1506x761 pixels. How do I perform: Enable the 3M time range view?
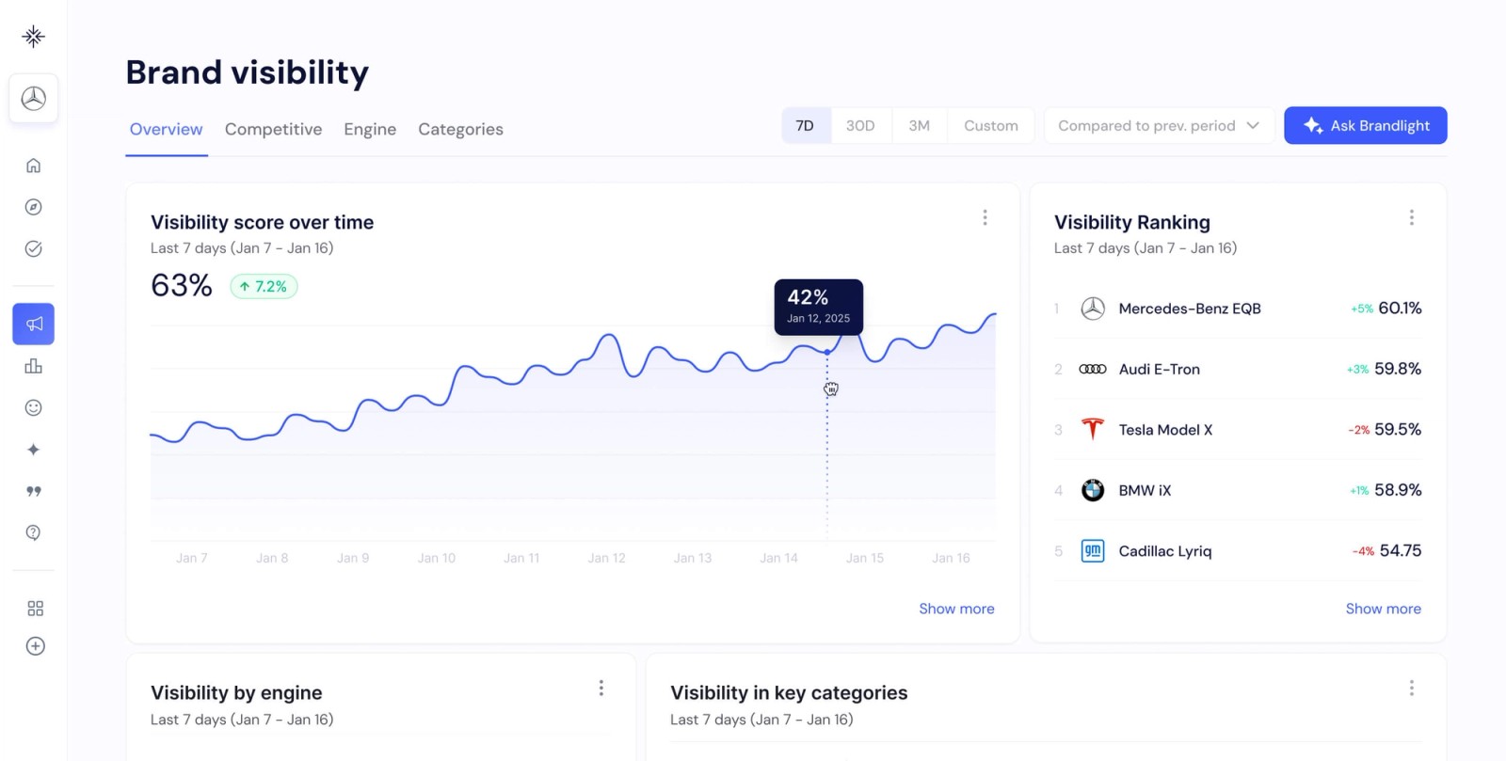click(x=919, y=124)
